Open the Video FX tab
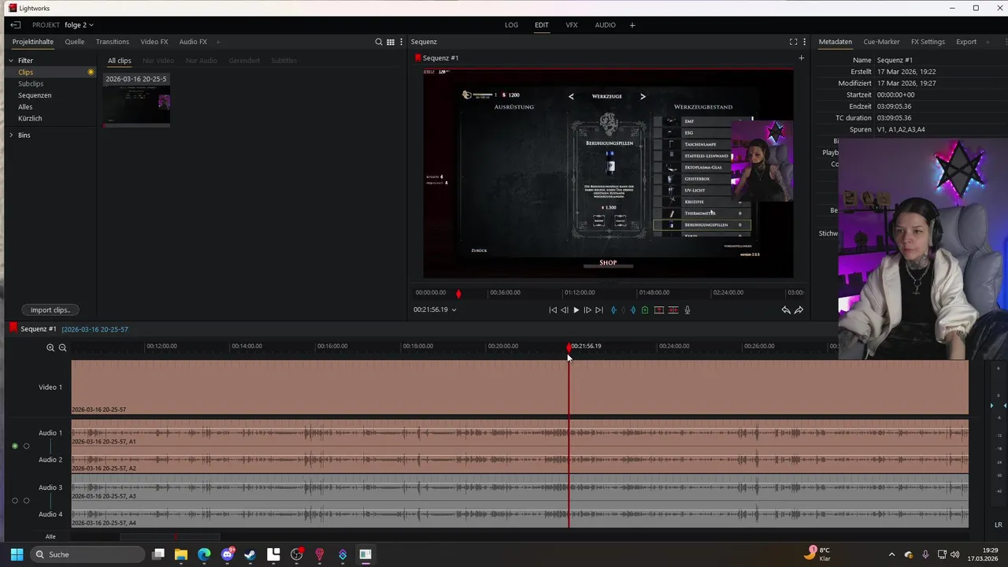Viewport: 1008px width, 567px height. [x=154, y=42]
